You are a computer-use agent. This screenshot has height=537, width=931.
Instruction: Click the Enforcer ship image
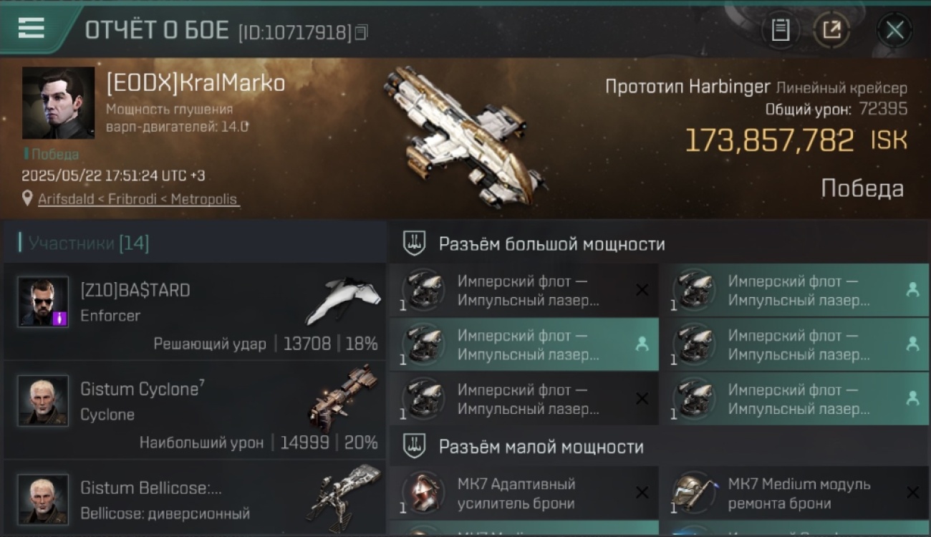[x=343, y=299]
